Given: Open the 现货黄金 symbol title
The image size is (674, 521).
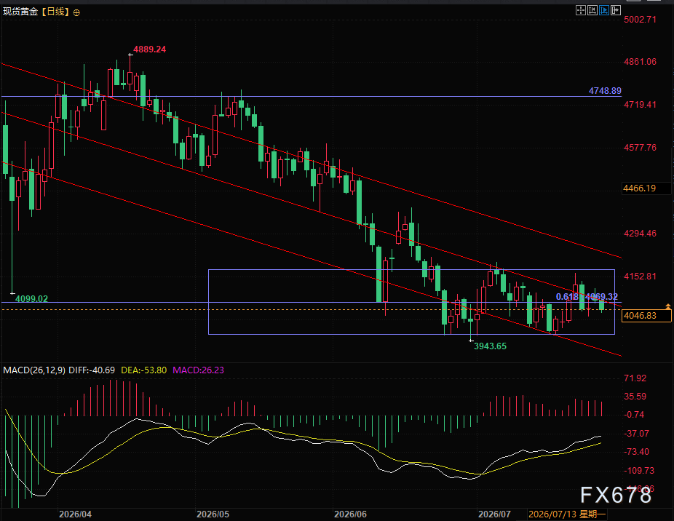Looking at the screenshot, I should (x=20, y=12).
